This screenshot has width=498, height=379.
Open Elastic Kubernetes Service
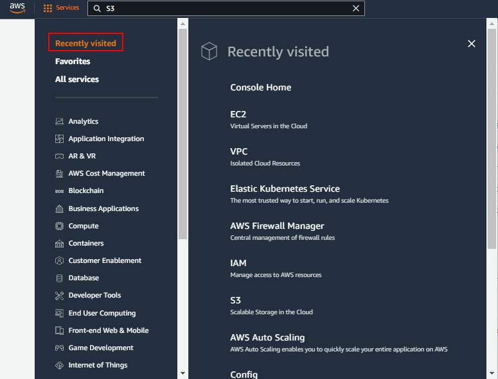pyautogui.click(x=285, y=189)
